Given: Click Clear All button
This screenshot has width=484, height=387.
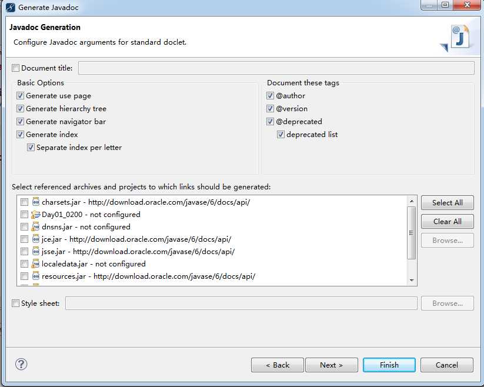Looking at the screenshot, I should [448, 222].
